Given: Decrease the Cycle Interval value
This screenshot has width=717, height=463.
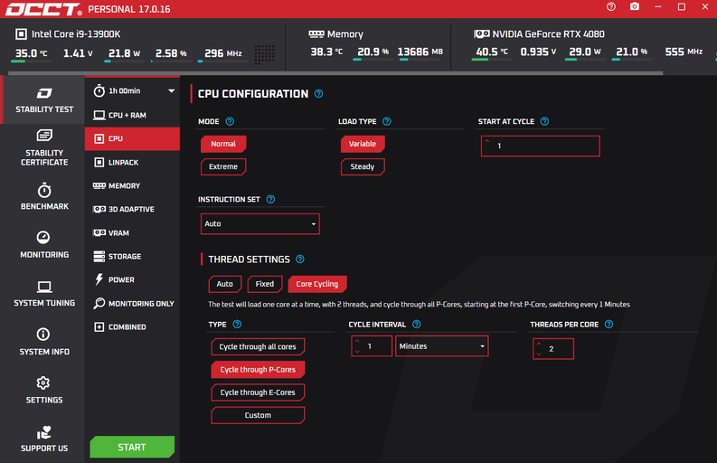Looking at the screenshot, I should coord(357,352).
